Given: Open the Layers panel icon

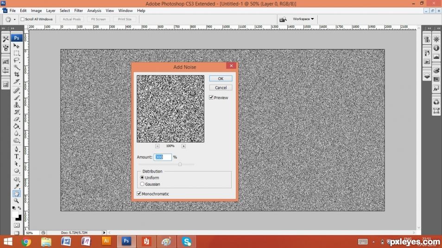Looking at the screenshot, I should coord(427,76).
